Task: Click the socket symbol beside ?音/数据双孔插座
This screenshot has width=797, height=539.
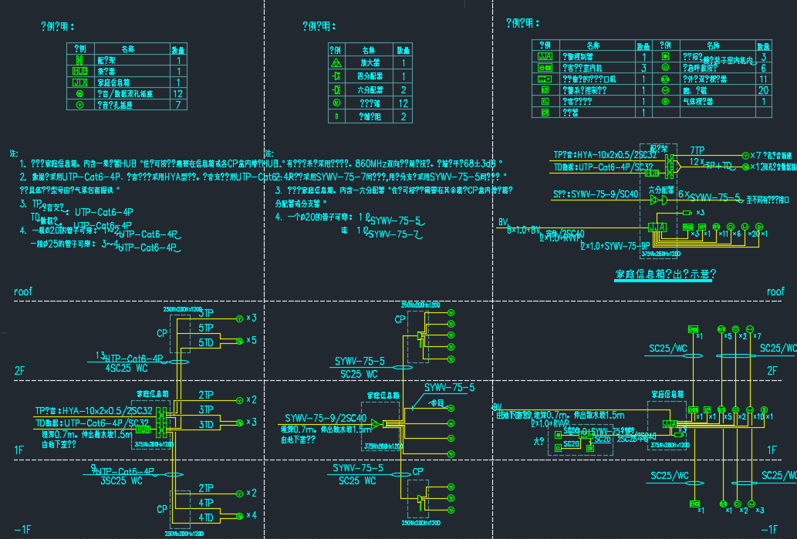Action: click(x=79, y=93)
